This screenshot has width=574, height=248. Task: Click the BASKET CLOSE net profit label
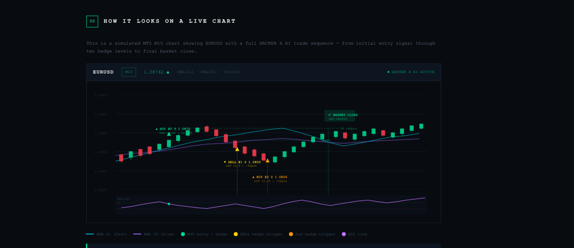click(x=340, y=116)
